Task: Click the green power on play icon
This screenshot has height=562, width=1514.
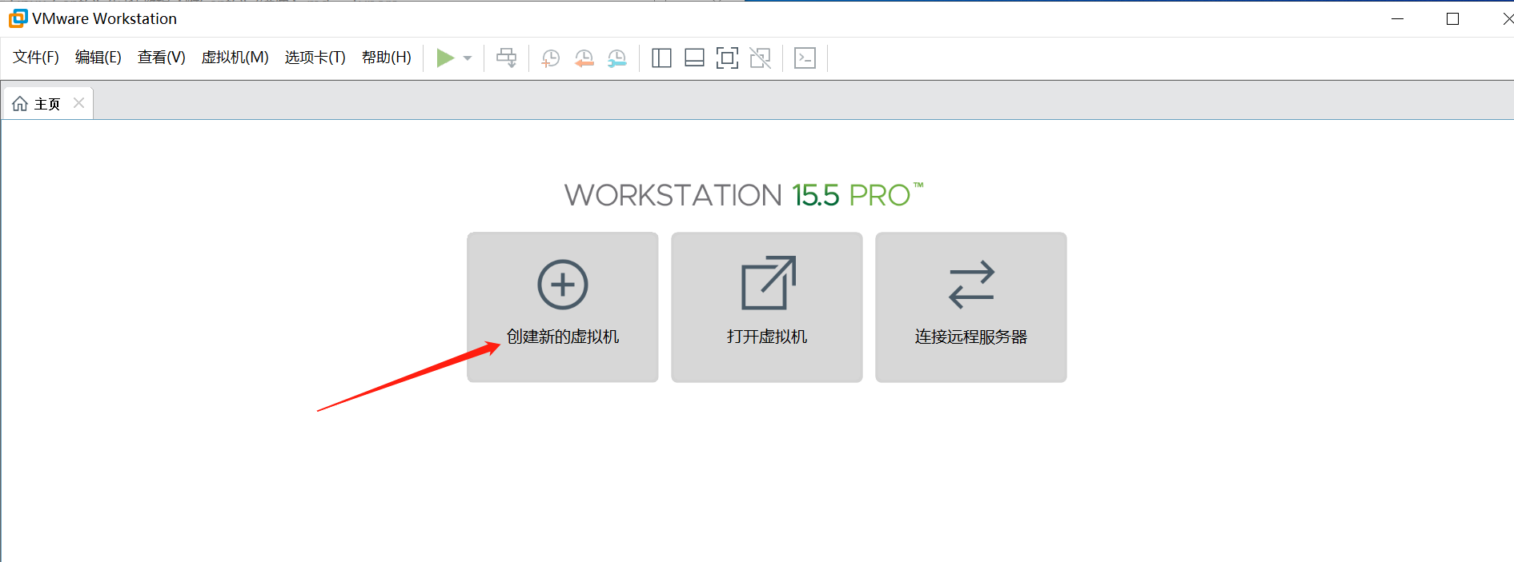Action: click(x=445, y=58)
